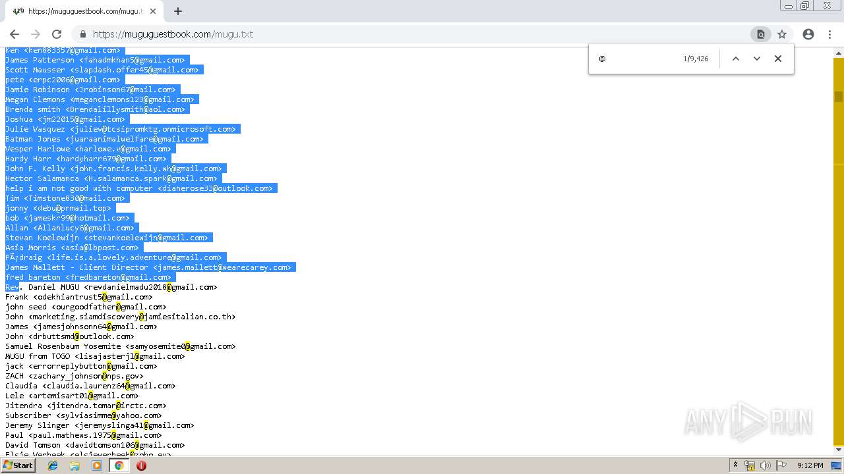This screenshot has width=844, height=474.
Task: Click the highlighted 'Hector Salamanca' line
Action: pyautogui.click(x=113, y=178)
